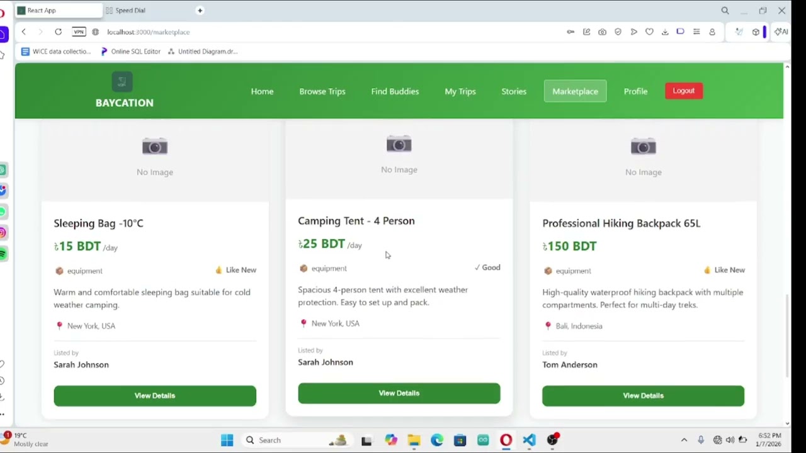View Details for Sleeping Bag -10°C

(155, 396)
